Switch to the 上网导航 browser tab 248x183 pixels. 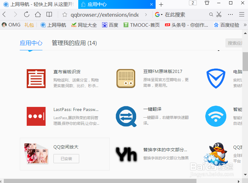[39, 4]
